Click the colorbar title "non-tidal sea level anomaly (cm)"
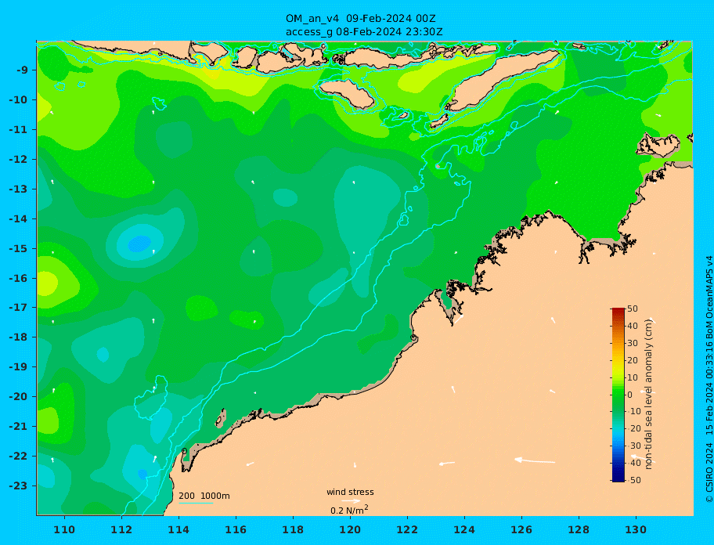Viewport: 714px width, 545px height. 649,395
